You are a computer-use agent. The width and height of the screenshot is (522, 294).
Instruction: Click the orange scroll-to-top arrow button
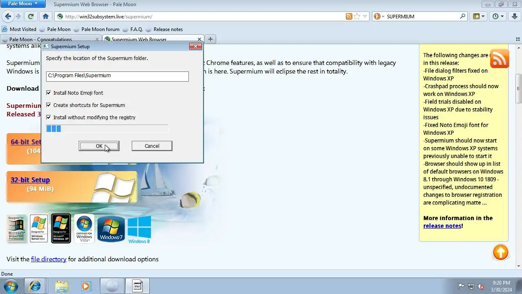click(x=500, y=252)
